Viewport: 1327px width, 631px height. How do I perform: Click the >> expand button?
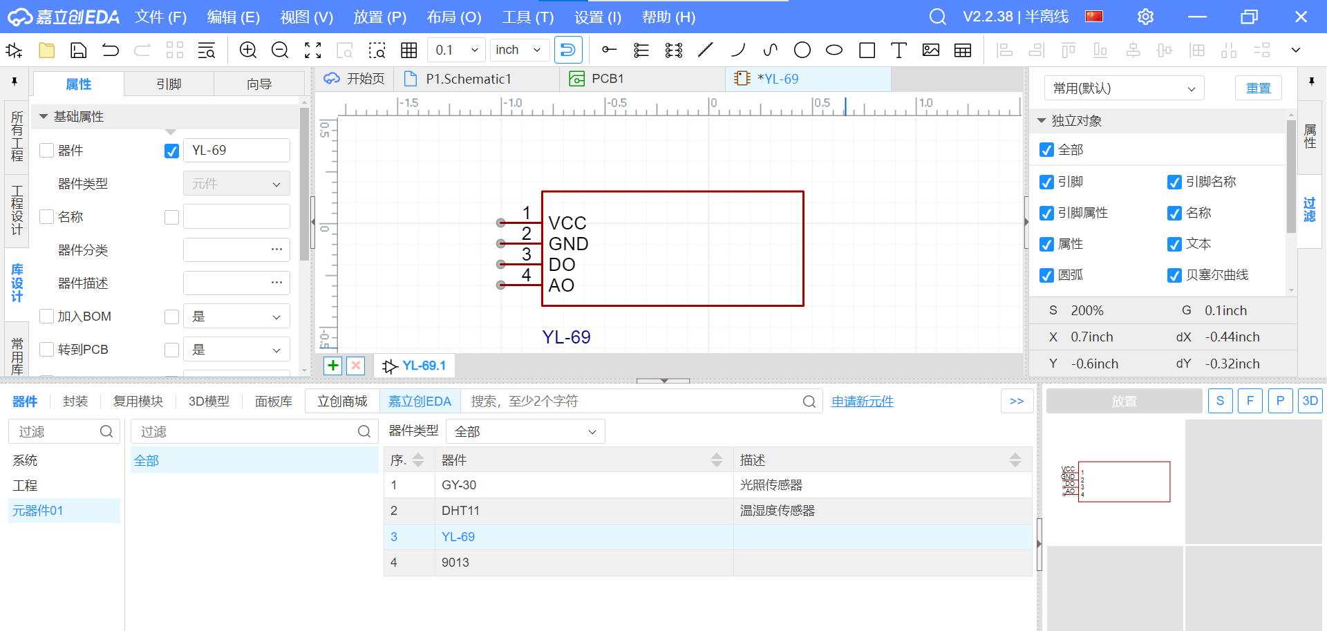tap(1017, 401)
